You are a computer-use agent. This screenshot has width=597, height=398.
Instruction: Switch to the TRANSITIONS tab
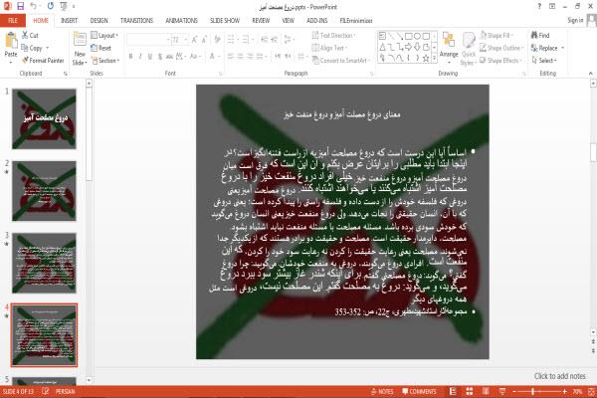tap(136, 20)
